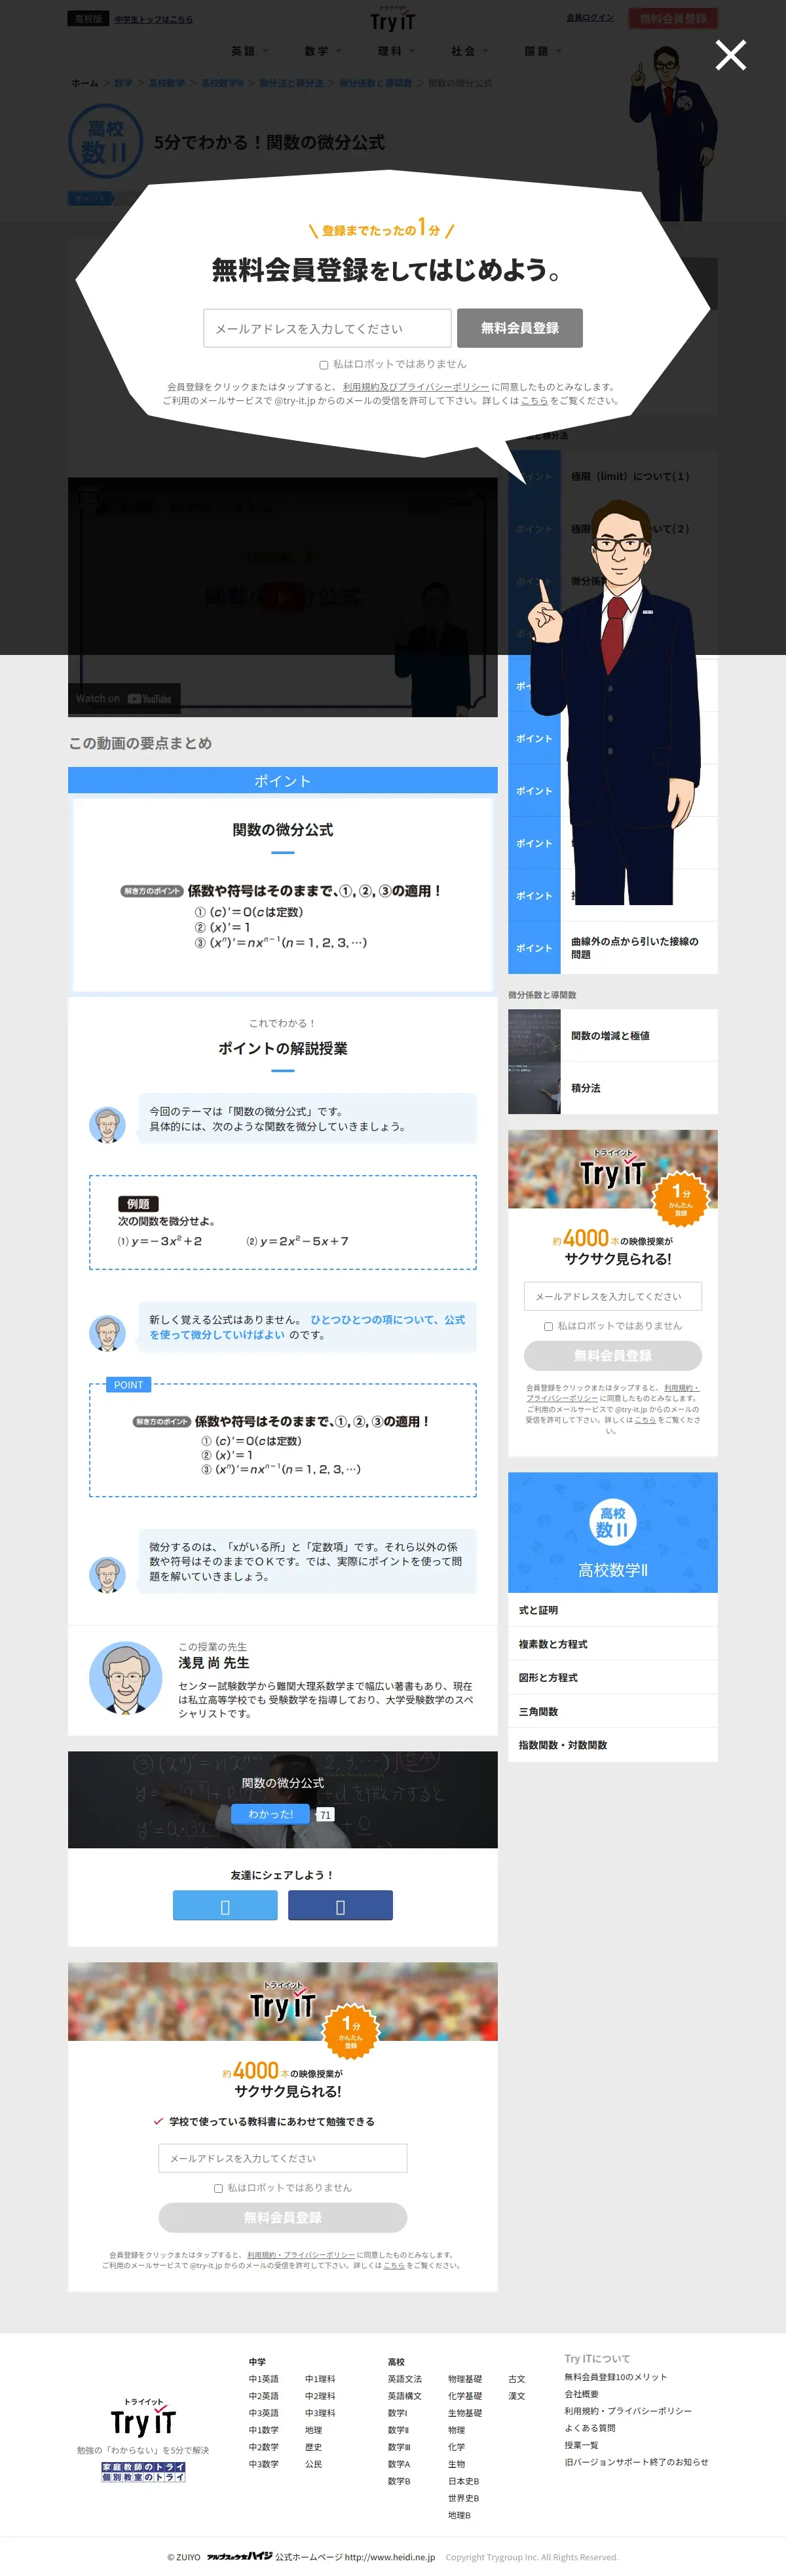Click 無料会員登録 button in the popup
The height and width of the screenshot is (2576, 786).
520,328
